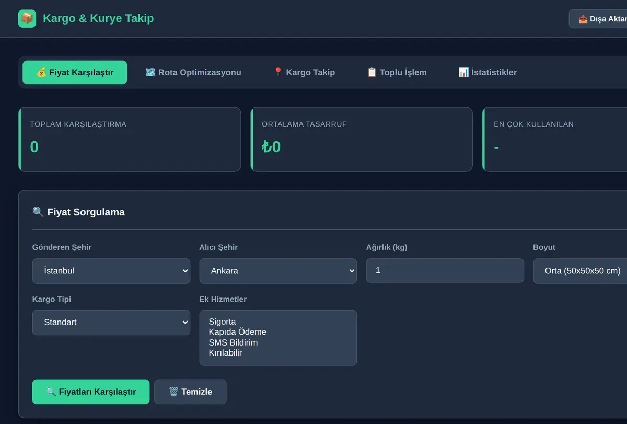The width and height of the screenshot is (627, 424).
Task: Switch to Rota Optimizasyonu tab
Action: [193, 72]
